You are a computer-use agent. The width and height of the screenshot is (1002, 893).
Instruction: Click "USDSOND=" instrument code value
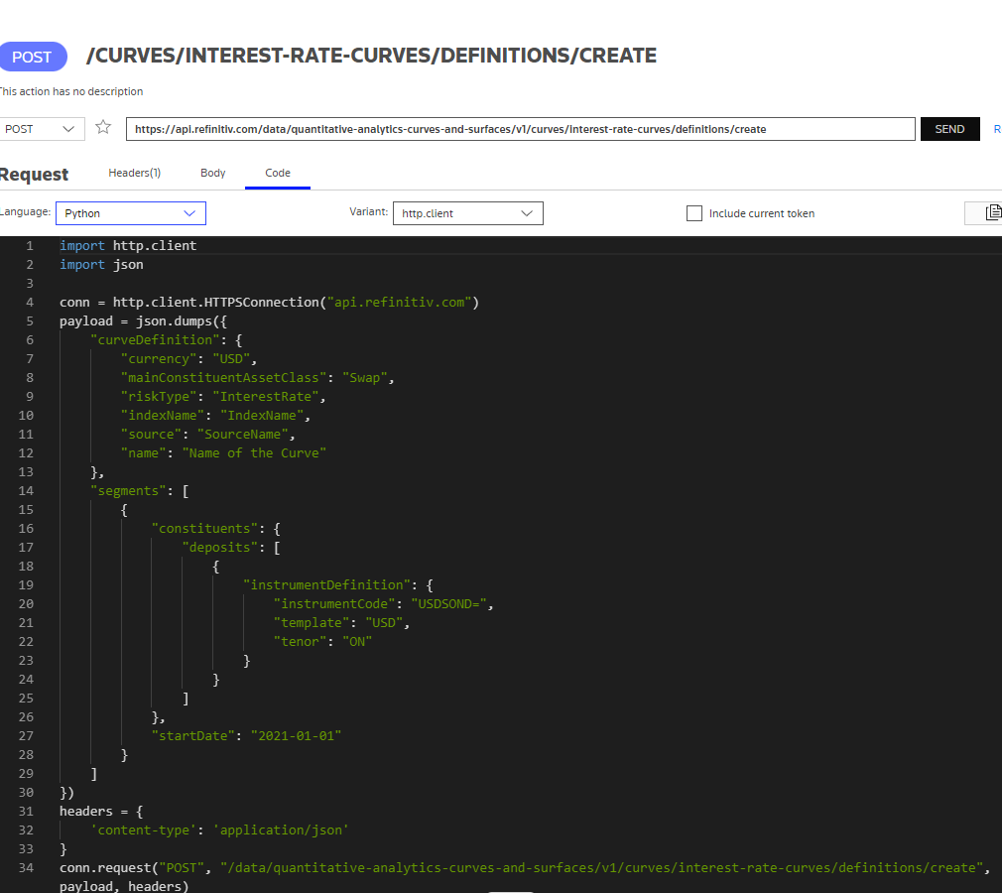448,604
